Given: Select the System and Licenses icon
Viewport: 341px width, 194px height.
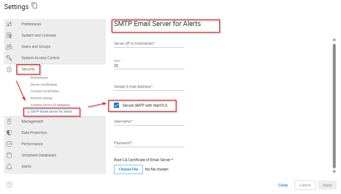Looking at the screenshot, I should 9,35.
